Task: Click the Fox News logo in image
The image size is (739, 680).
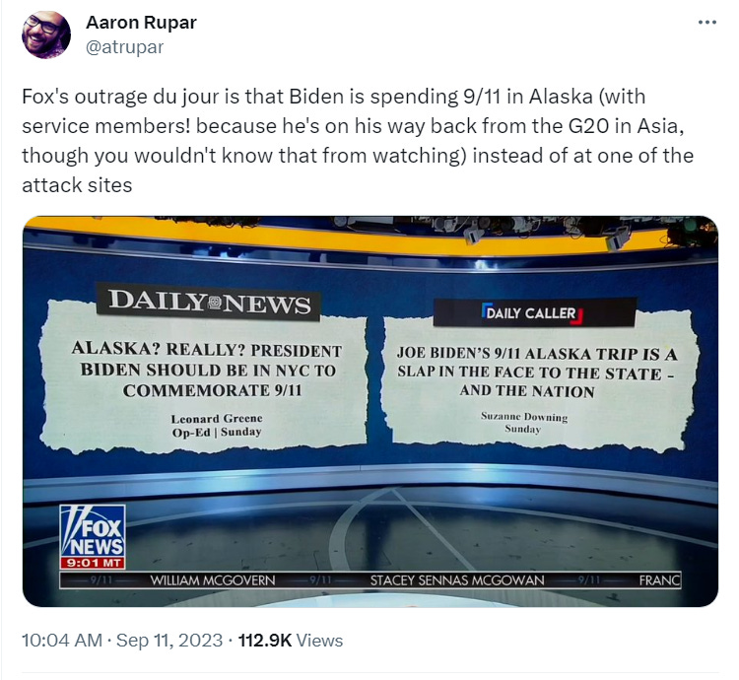Action: pyautogui.click(x=93, y=530)
